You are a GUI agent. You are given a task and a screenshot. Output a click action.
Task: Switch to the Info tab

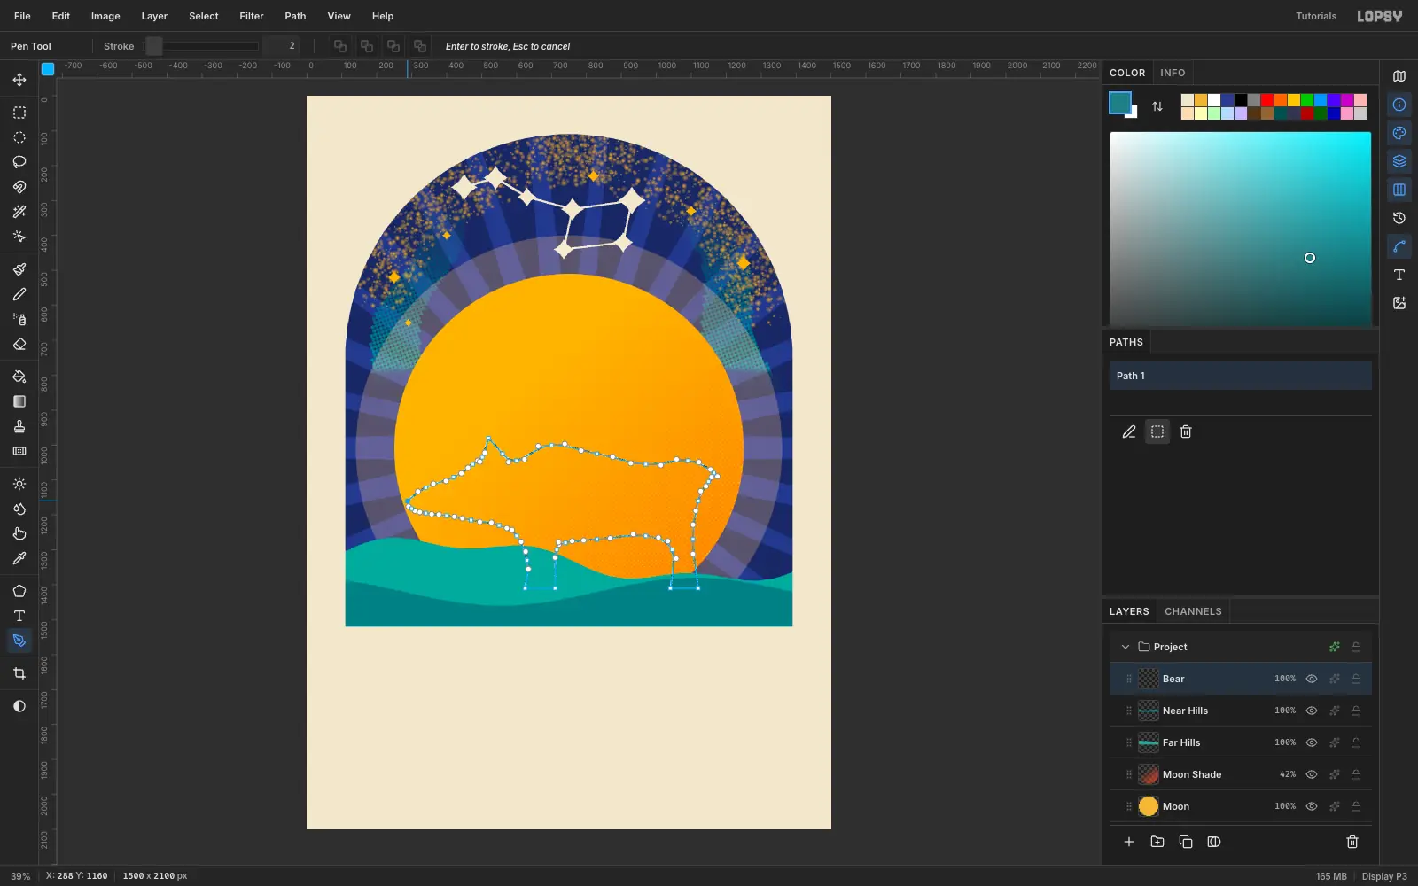(1173, 73)
